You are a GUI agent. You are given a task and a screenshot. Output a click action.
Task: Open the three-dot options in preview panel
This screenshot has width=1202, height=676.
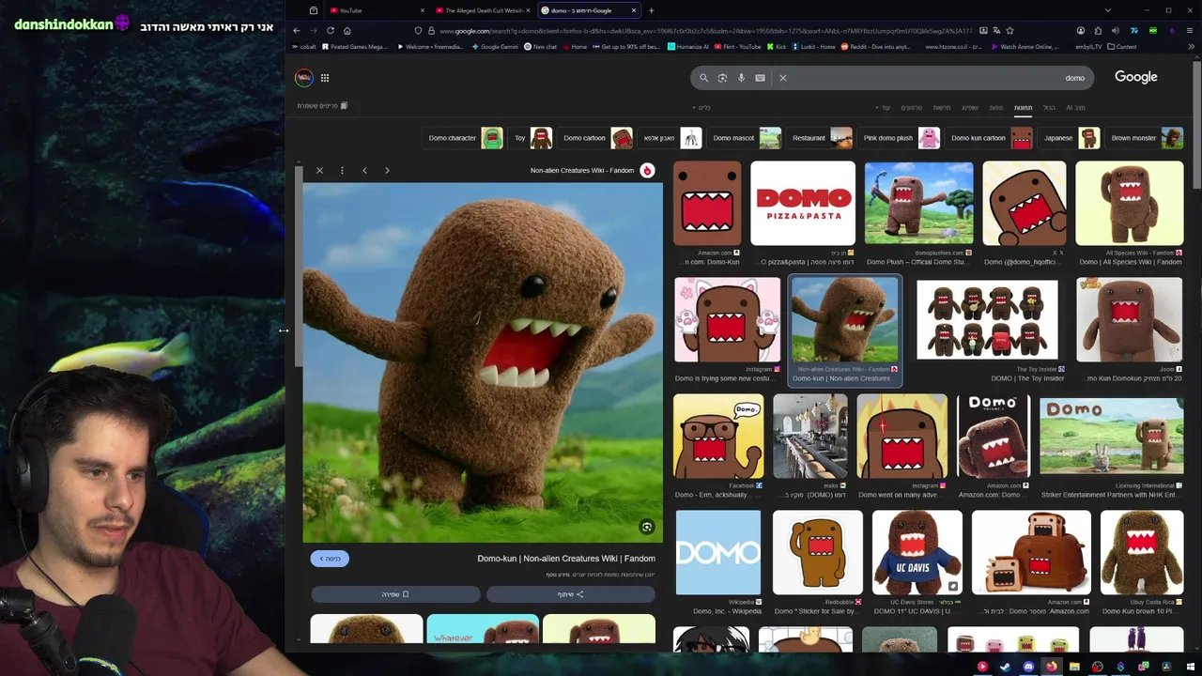(342, 171)
